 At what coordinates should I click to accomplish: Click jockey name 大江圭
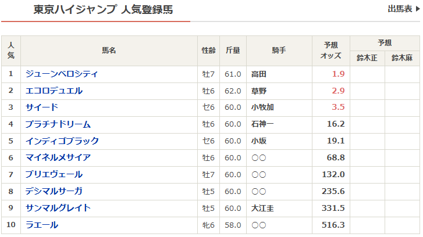[x=262, y=208]
